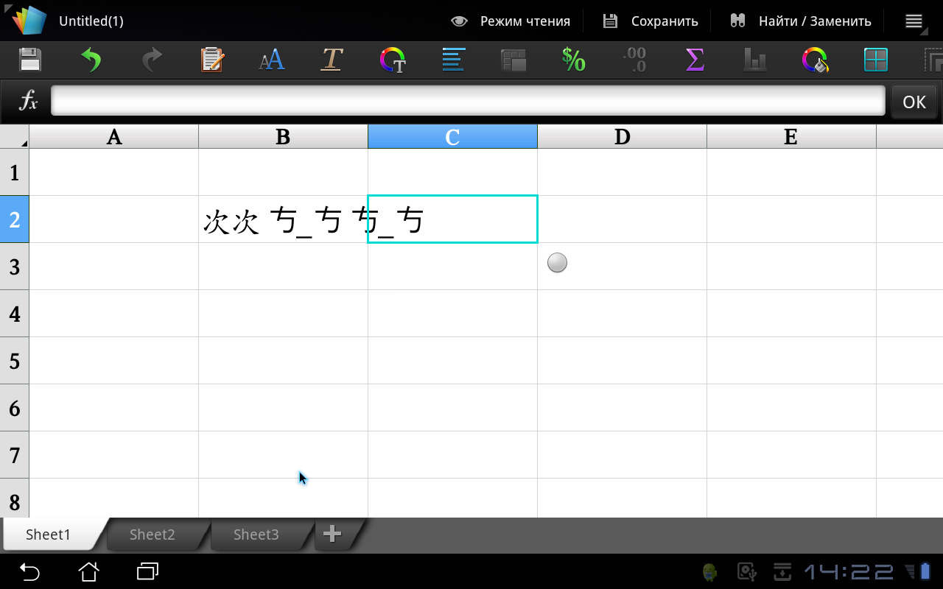Confirm formula entry with OK button
Viewport: 943px width, 589px height.
(914, 102)
